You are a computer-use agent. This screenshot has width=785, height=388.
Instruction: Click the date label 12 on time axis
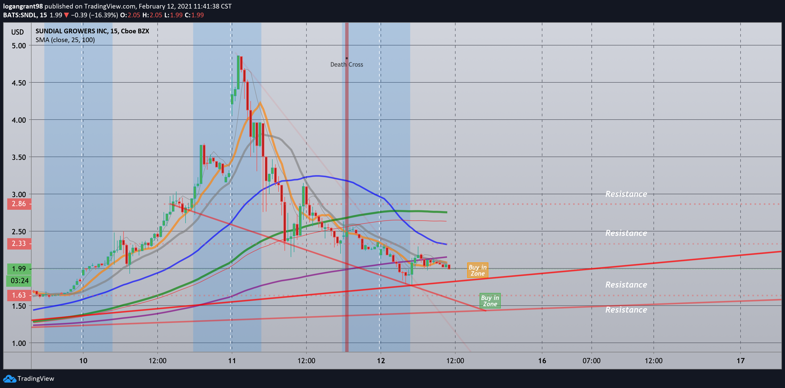pyautogui.click(x=381, y=361)
